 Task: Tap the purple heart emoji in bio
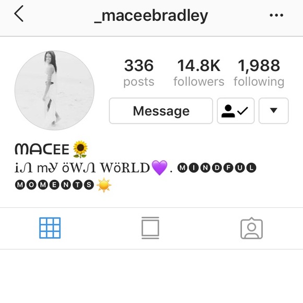point(159,168)
